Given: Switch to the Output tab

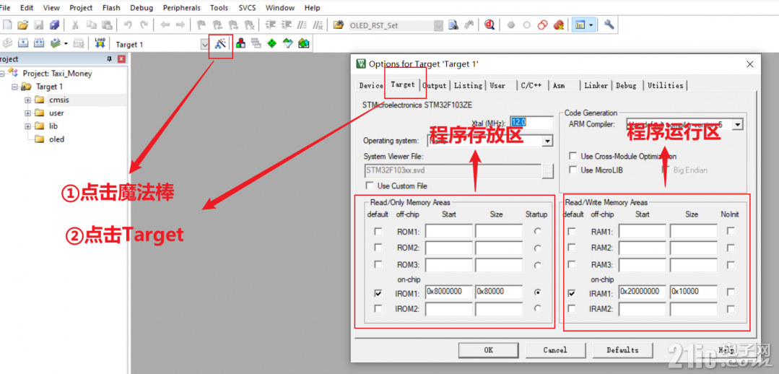Looking at the screenshot, I should [435, 85].
